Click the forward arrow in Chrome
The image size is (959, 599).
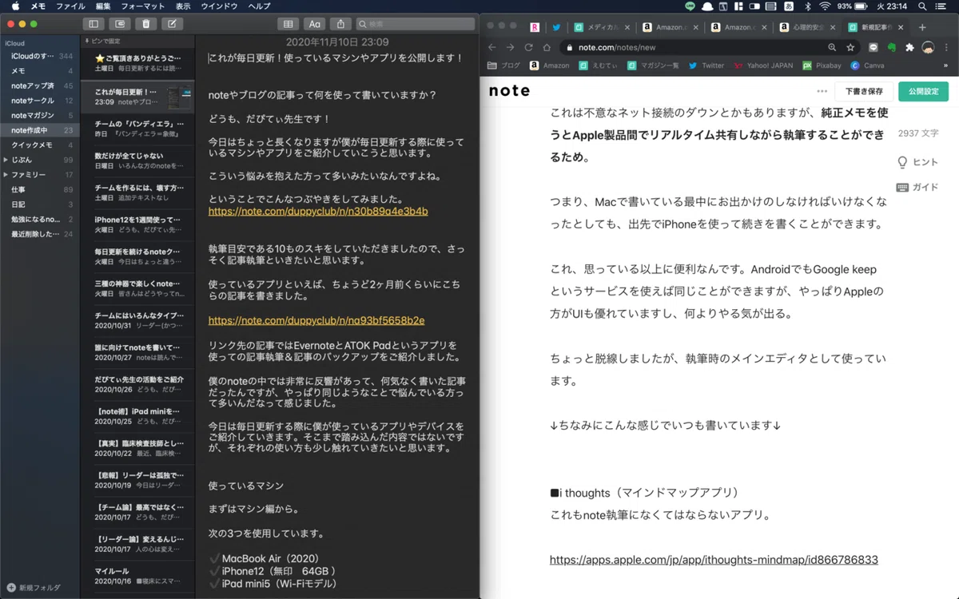510,47
